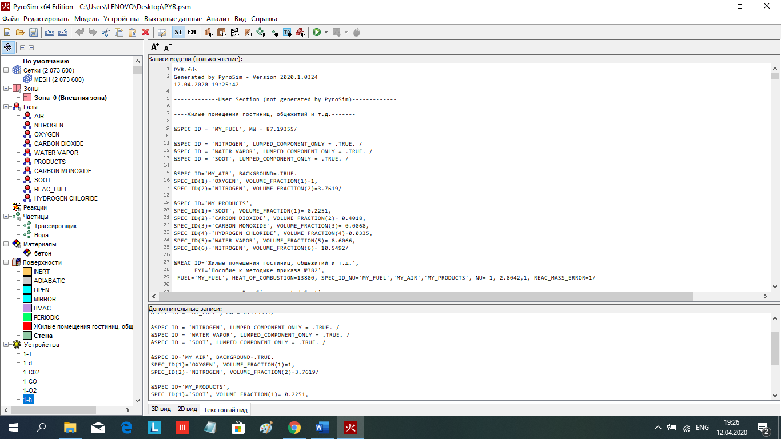
Task: Click the Export file toolbar icon
Action: coord(63,32)
